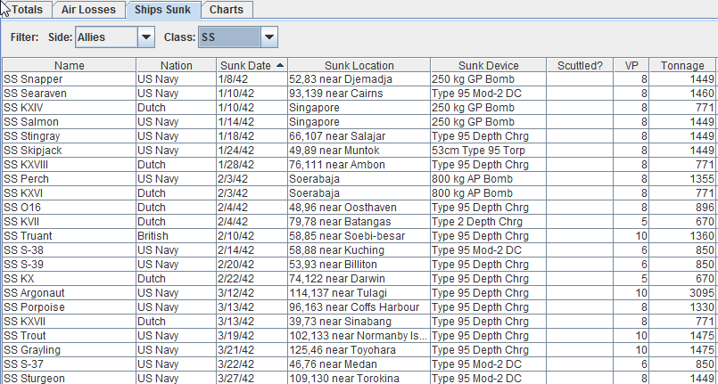Viewport: 718px width, 384px height.
Task: Select the SS KXVIII name cell
Action: point(70,165)
